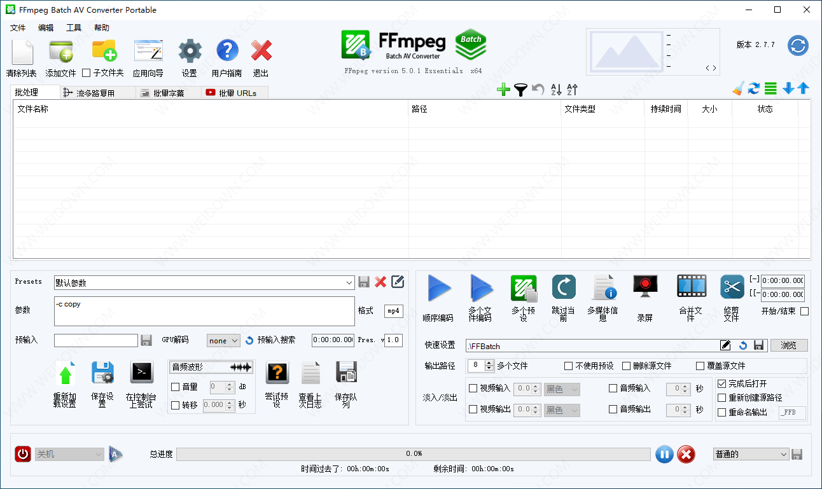The height and width of the screenshot is (489, 822).
Task: Click the 参数 -c copy text field
Action: pyautogui.click(x=204, y=311)
